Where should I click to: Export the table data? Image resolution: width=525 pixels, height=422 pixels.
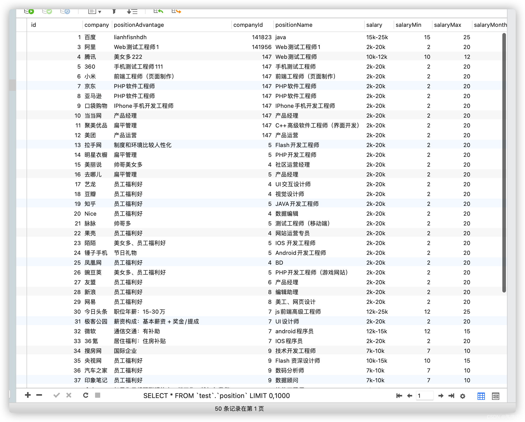point(176,11)
